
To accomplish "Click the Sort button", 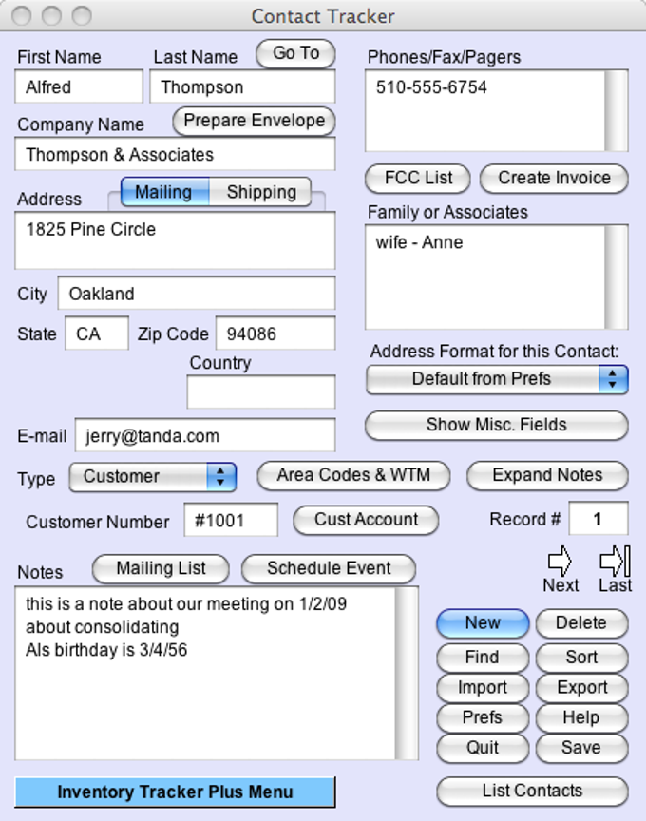I will tap(581, 658).
